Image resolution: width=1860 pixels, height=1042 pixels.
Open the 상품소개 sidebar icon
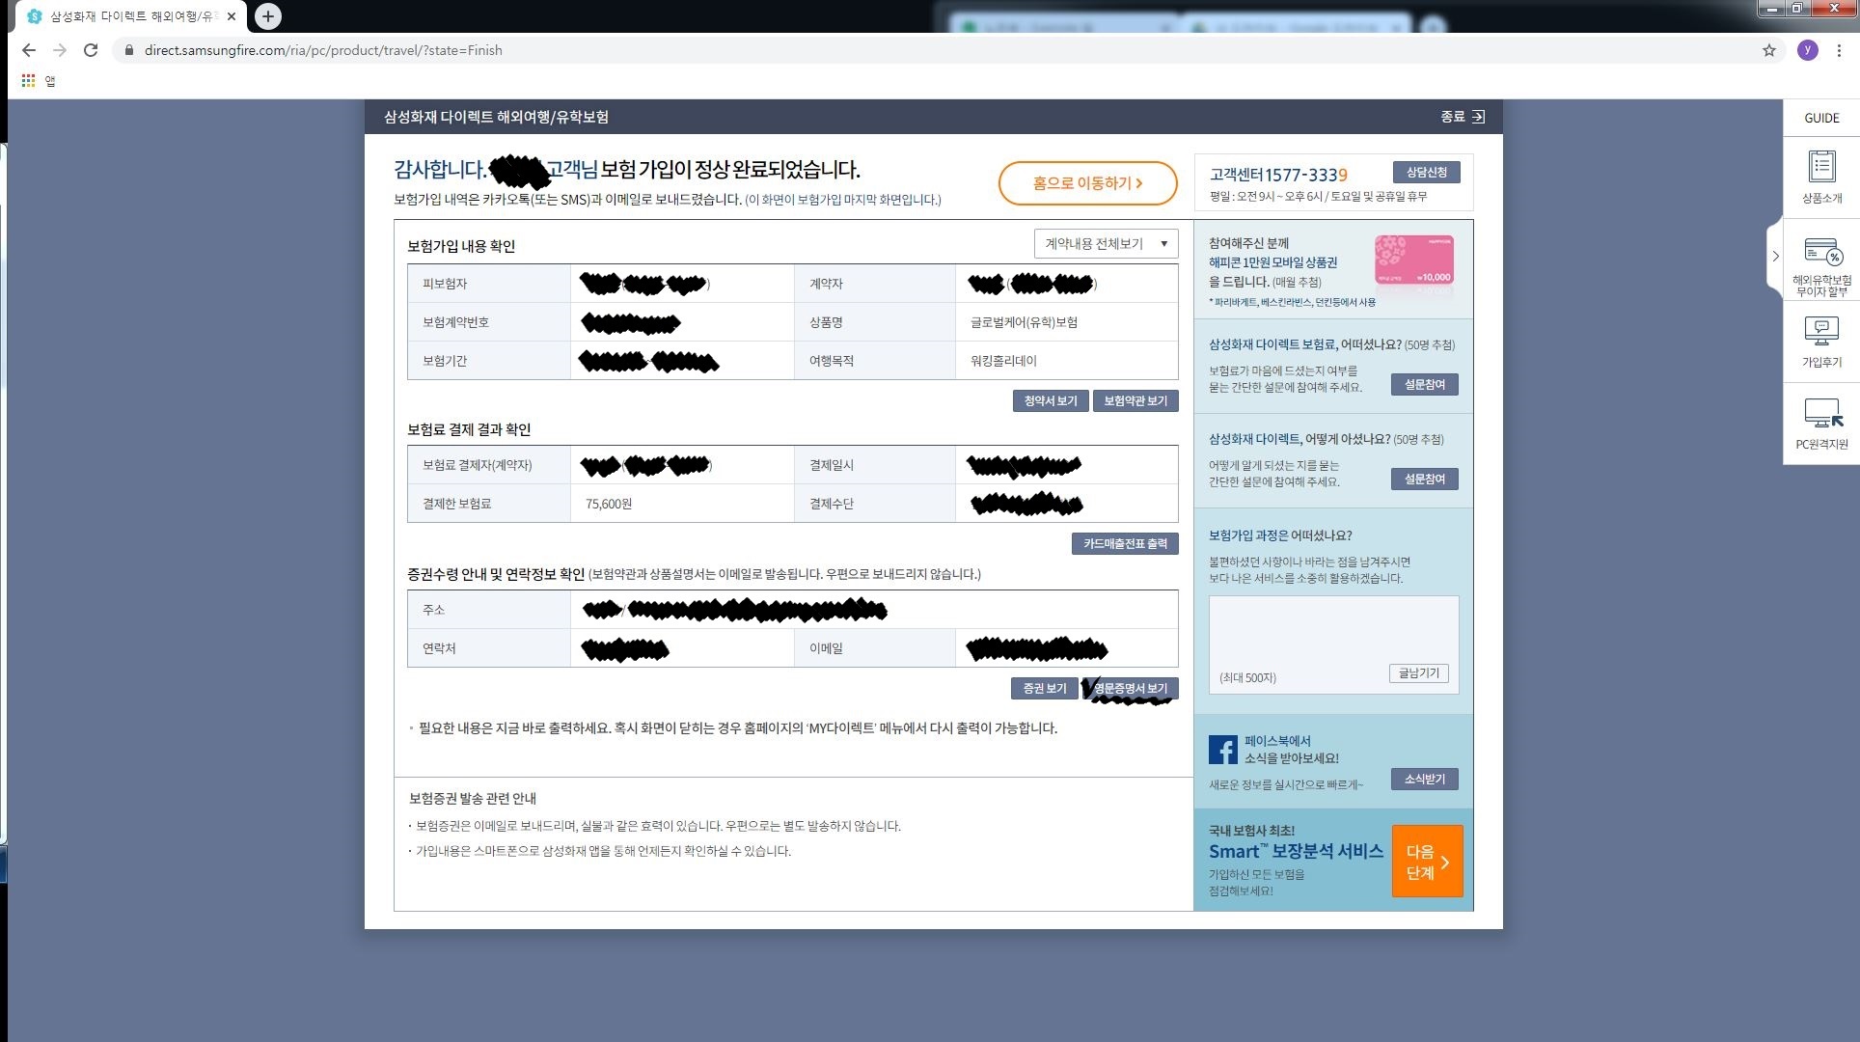[1821, 178]
